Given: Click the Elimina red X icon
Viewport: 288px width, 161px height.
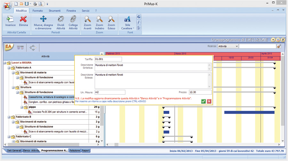Looking at the screenshot, I should (23, 19).
